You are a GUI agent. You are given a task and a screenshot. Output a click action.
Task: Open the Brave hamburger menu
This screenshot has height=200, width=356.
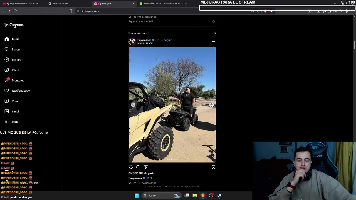[352, 11]
